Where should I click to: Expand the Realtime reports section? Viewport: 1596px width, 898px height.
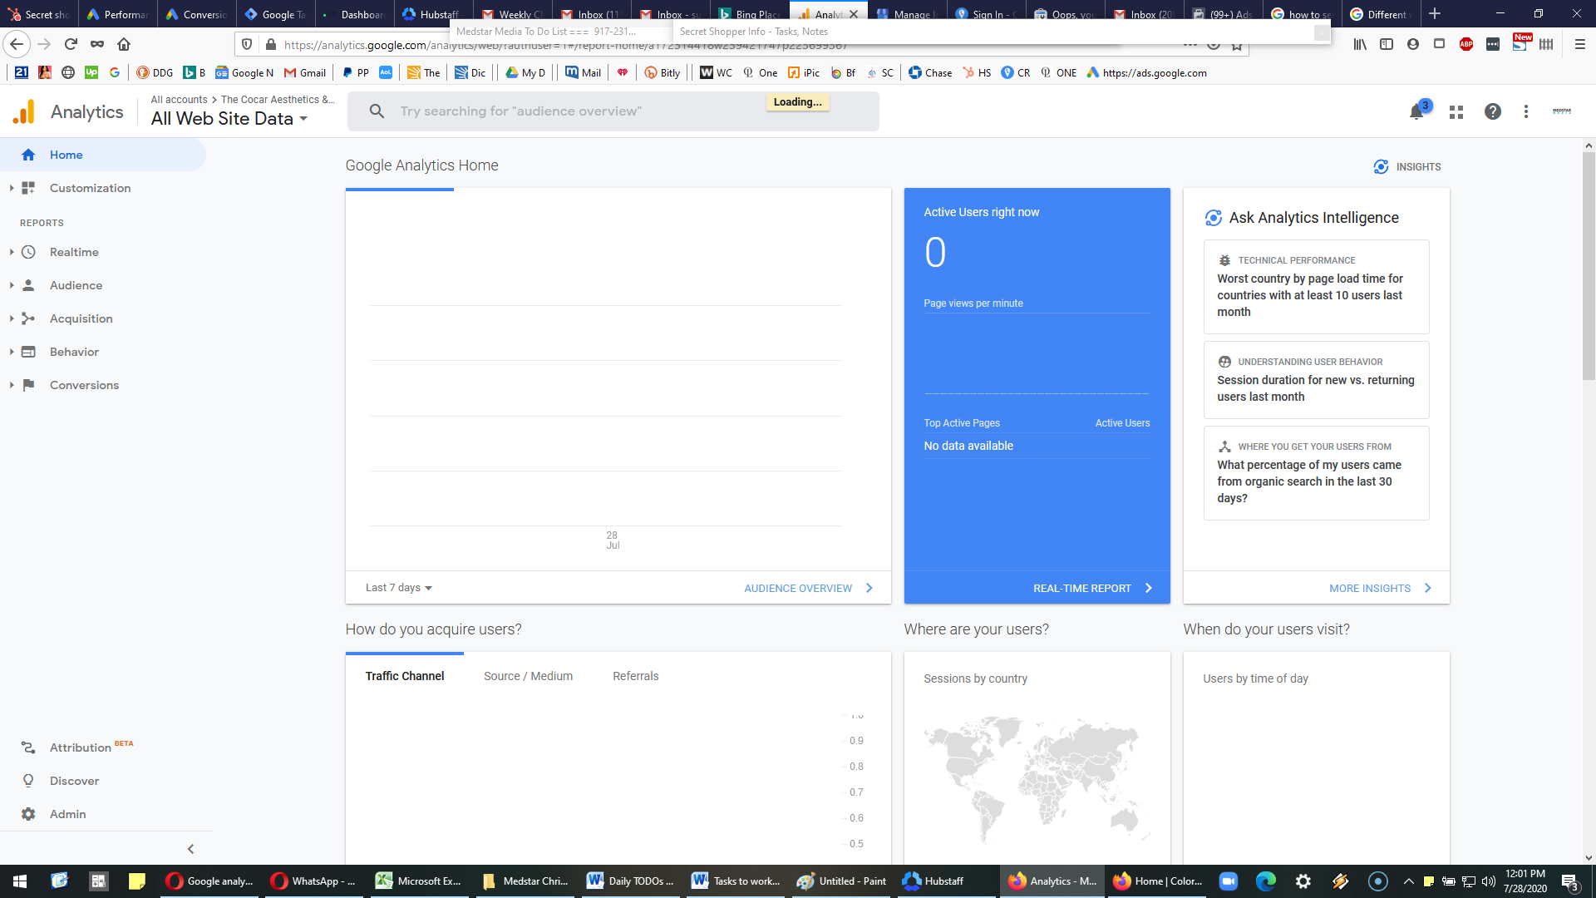coord(74,252)
